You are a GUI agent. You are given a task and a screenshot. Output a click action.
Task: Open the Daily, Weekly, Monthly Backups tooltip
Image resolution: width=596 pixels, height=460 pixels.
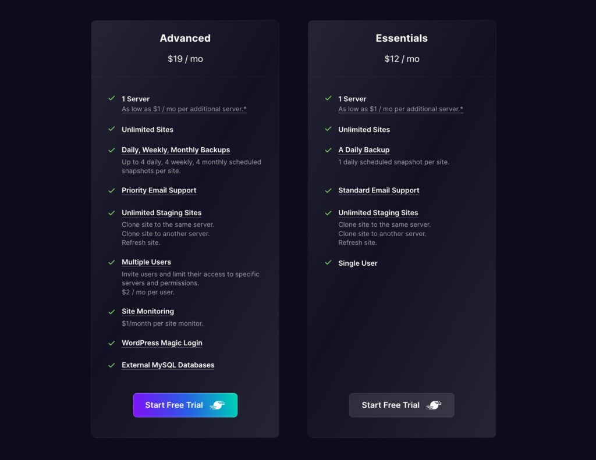(x=176, y=150)
